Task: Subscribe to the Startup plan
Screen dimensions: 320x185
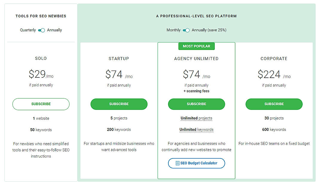Action: tap(119, 104)
